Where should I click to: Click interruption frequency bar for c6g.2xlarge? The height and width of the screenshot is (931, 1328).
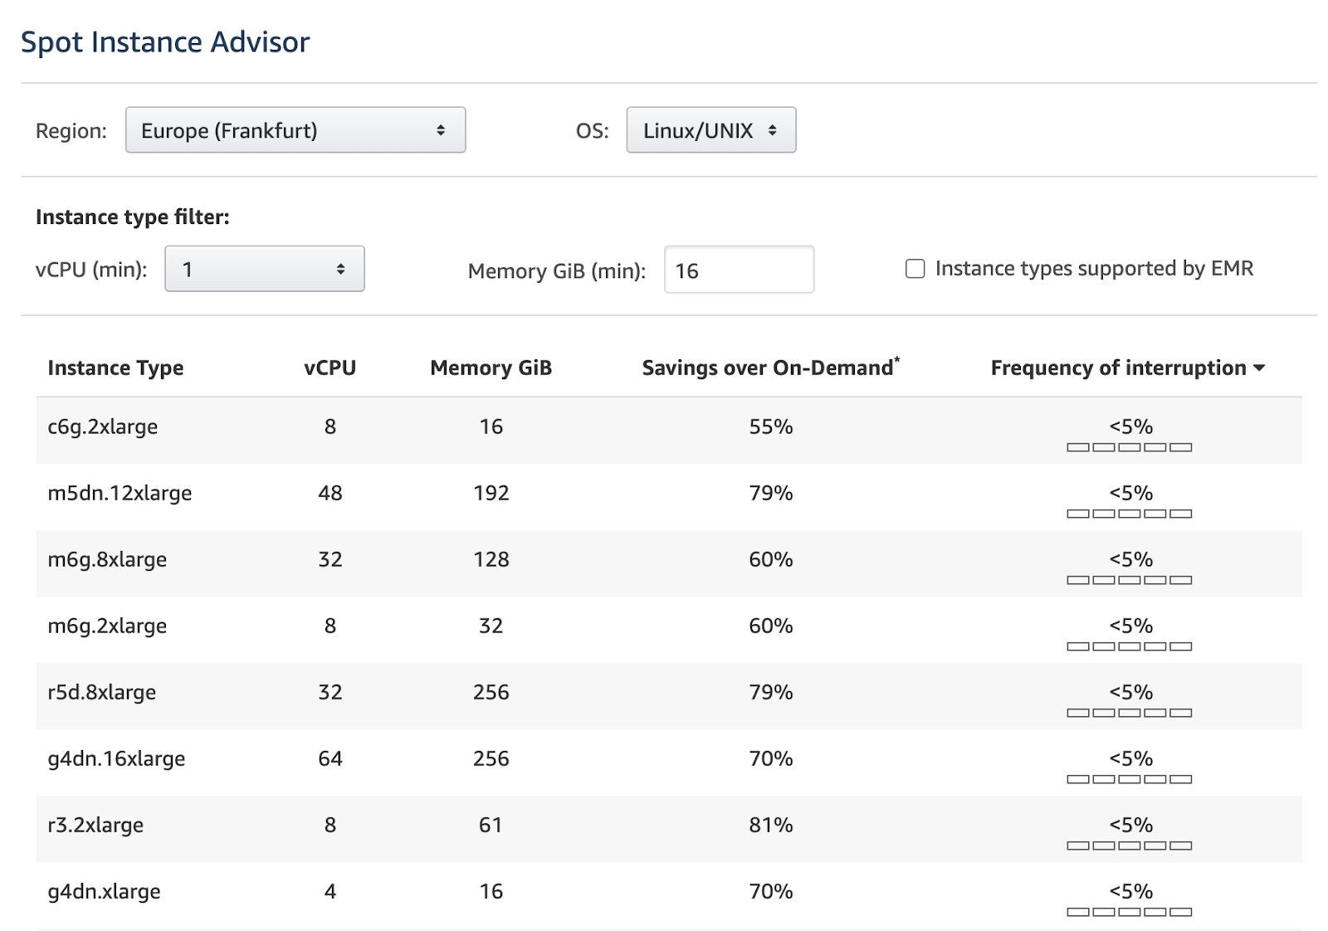(1129, 447)
